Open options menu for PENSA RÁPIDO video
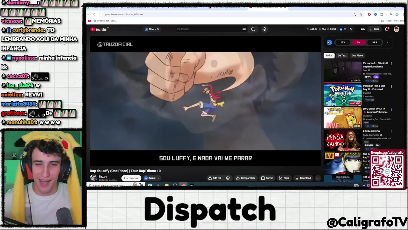Viewport: 408px width, 230px height. 391,132
